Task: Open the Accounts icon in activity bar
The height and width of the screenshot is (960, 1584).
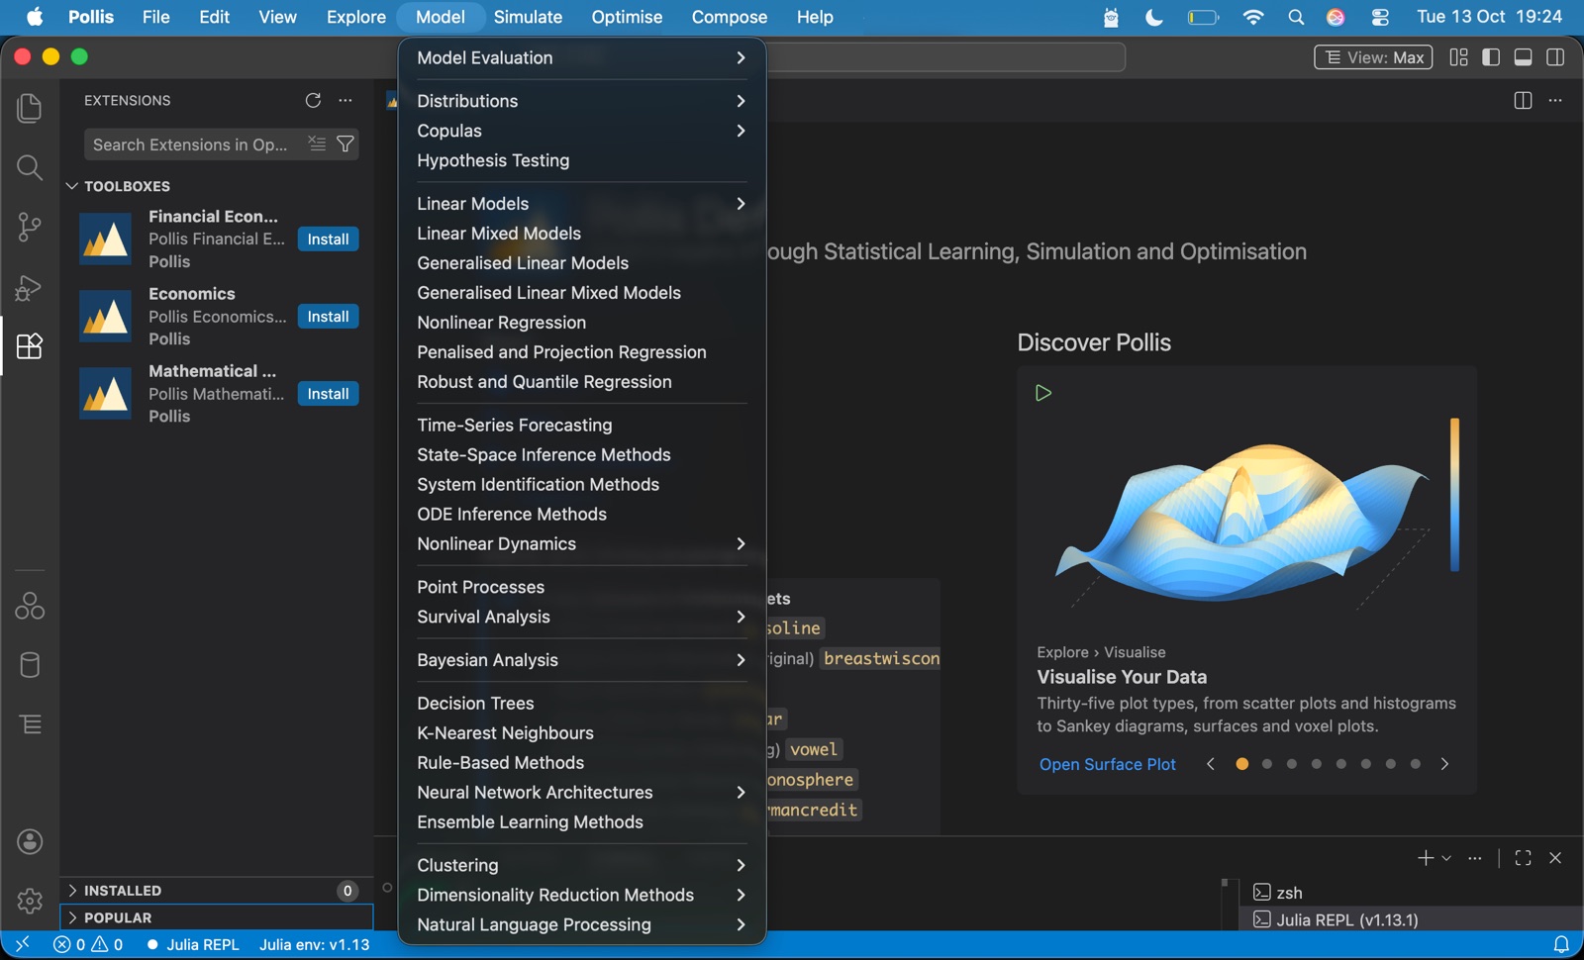Action: [30, 842]
